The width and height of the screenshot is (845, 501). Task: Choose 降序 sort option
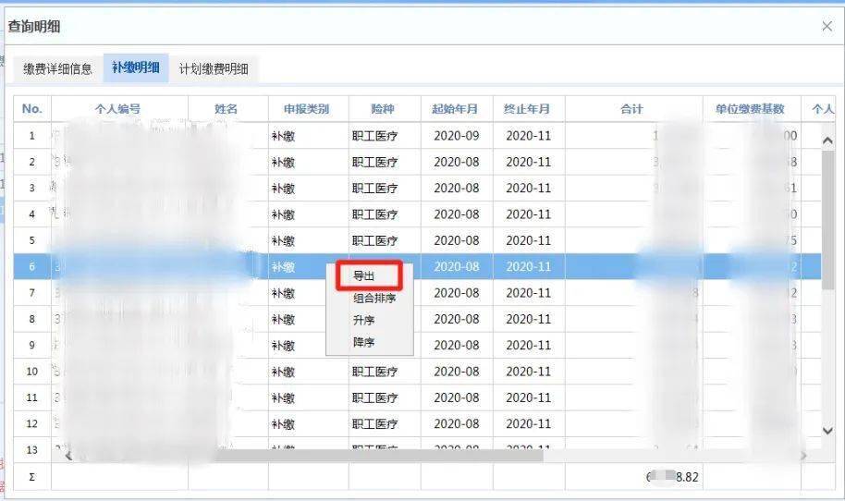click(363, 342)
